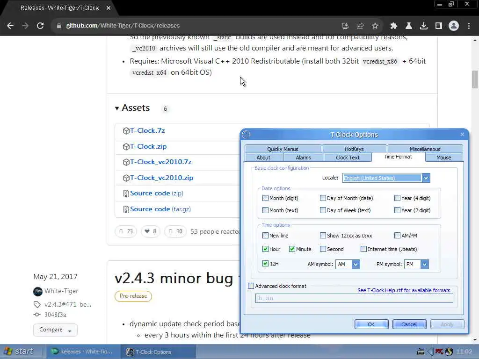This screenshot has width=479, height=359.
Task: Switch to the HotKeys tab
Action: click(x=354, y=149)
